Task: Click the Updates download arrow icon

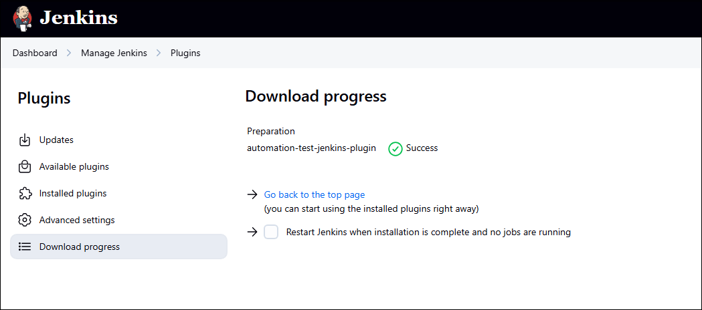Action: [x=25, y=140]
